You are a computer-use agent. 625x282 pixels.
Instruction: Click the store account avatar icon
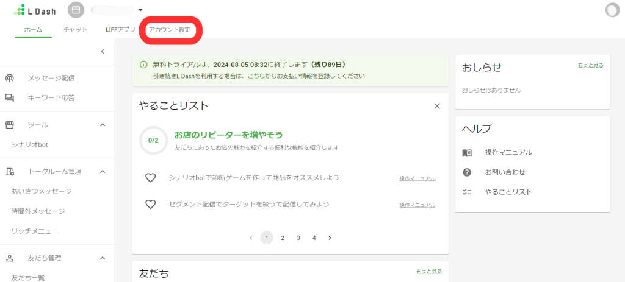click(76, 10)
